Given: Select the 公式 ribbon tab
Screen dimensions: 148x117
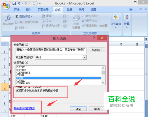Looking at the screenshot, I should click(x=58, y=10).
